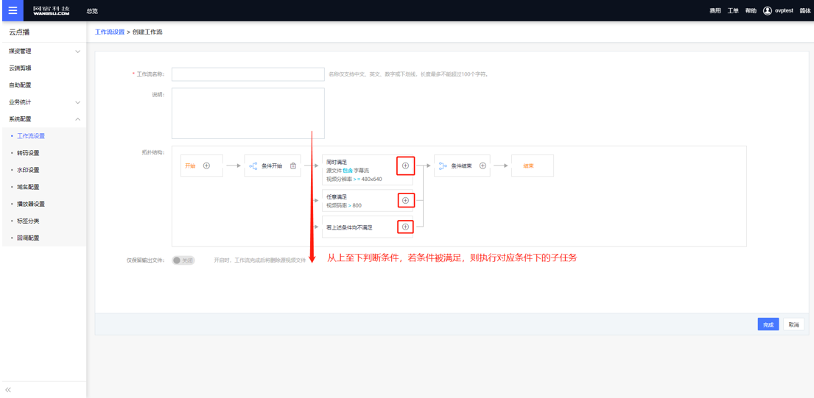Add subtask under 若上述条件均不满足 condition
The height and width of the screenshot is (398, 814).
[x=405, y=227]
